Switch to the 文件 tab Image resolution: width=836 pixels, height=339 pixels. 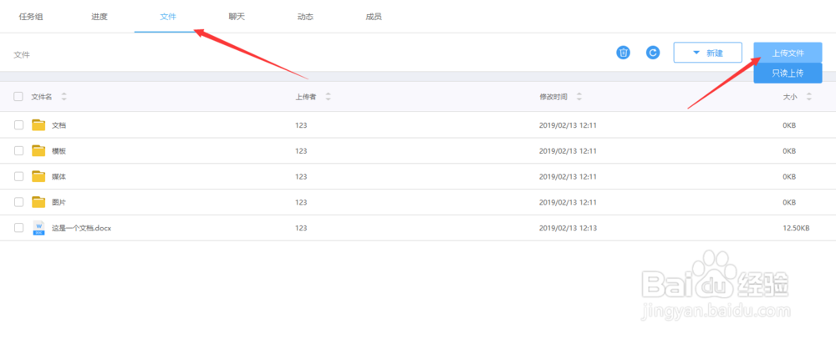(x=168, y=17)
